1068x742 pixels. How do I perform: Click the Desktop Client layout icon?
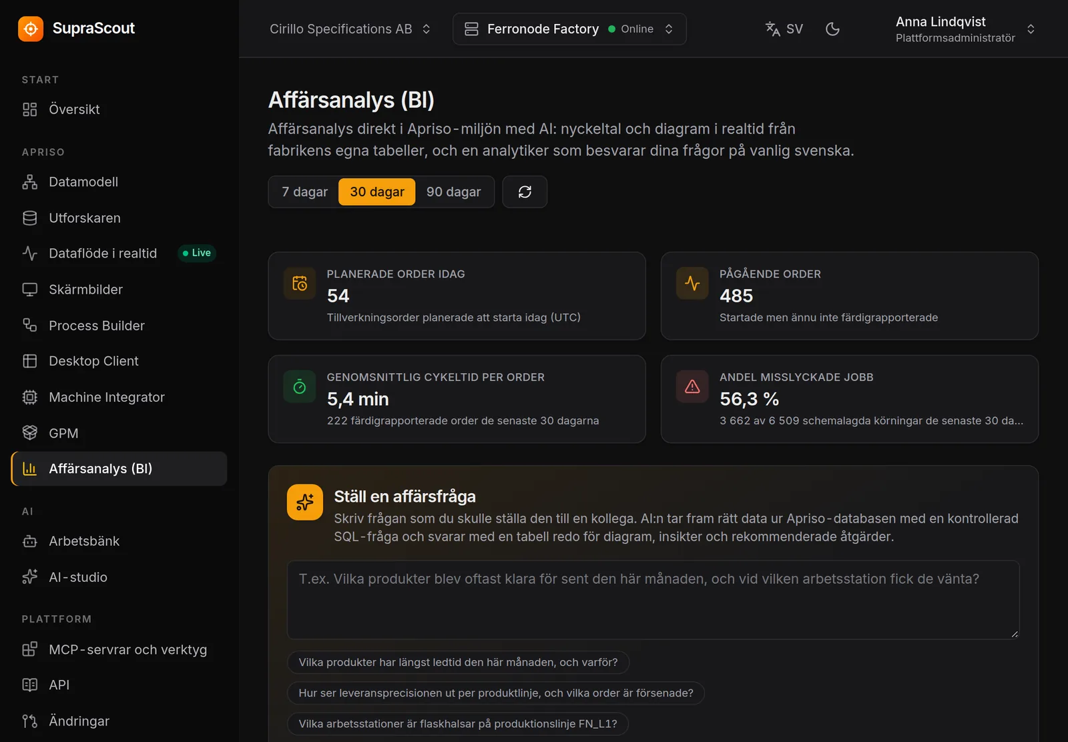pyautogui.click(x=30, y=361)
